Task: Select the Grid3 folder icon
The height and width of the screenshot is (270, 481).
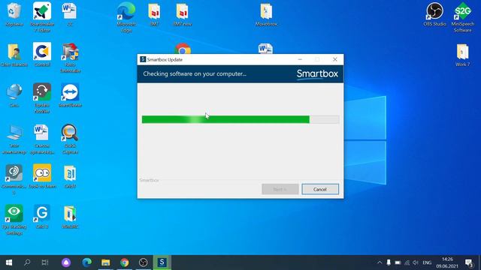Action: tap(70, 177)
